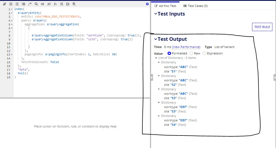This screenshot has width=276, height=148.
Task: Click the site "S1" value row
Action: click(175, 71)
